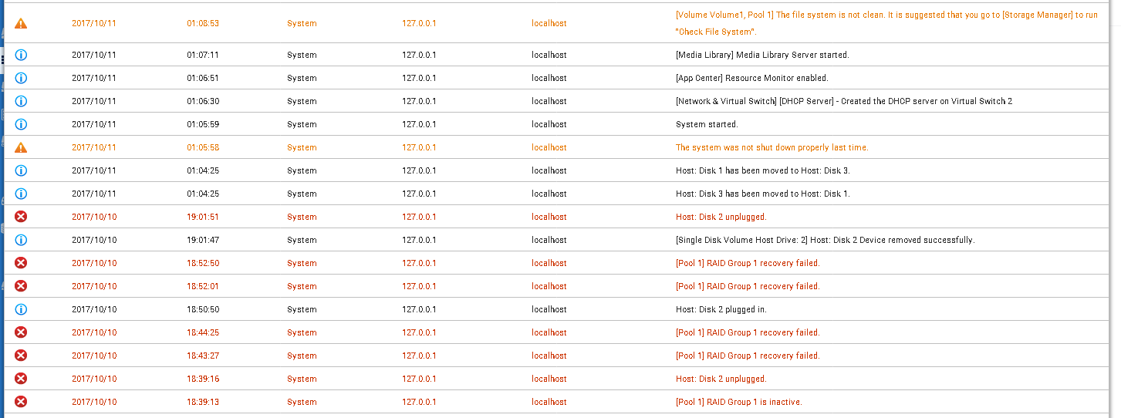Image resolution: width=1121 pixels, height=418 pixels.
Task: Click the info icon next to System started
Action: pyautogui.click(x=21, y=124)
